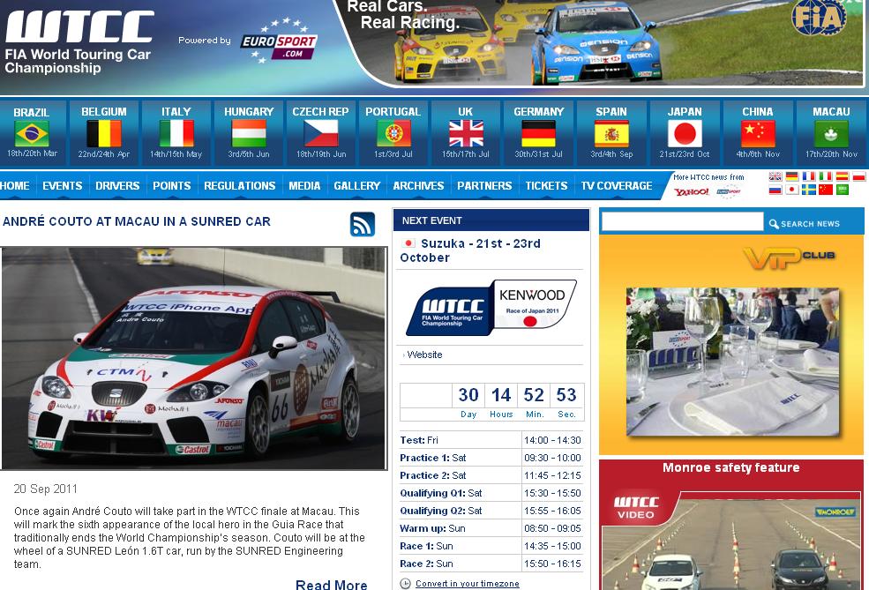
Task: Open the Yahoo! news logo
Action: pyautogui.click(x=691, y=191)
